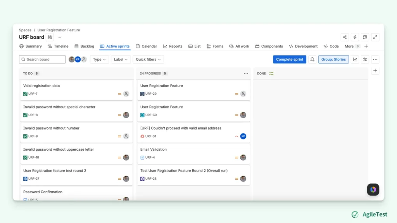Enter full screen with expand arrows icon
Image resolution: width=397 pixels, height=223 pixels.
[375, 37]
